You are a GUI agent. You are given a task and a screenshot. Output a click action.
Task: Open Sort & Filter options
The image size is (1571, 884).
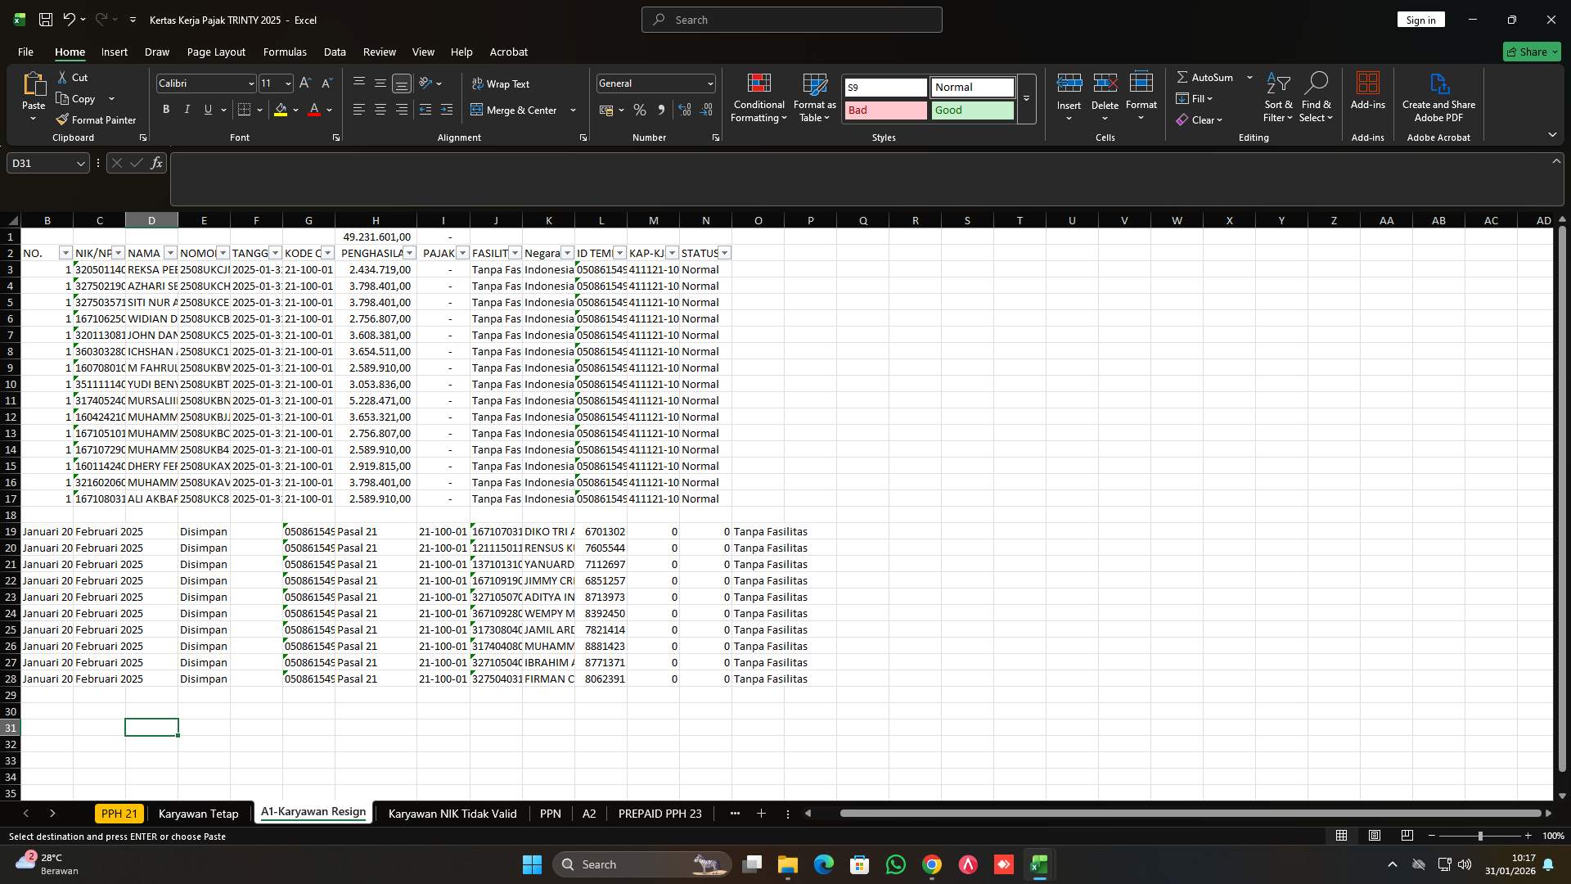click(1277, 97)
